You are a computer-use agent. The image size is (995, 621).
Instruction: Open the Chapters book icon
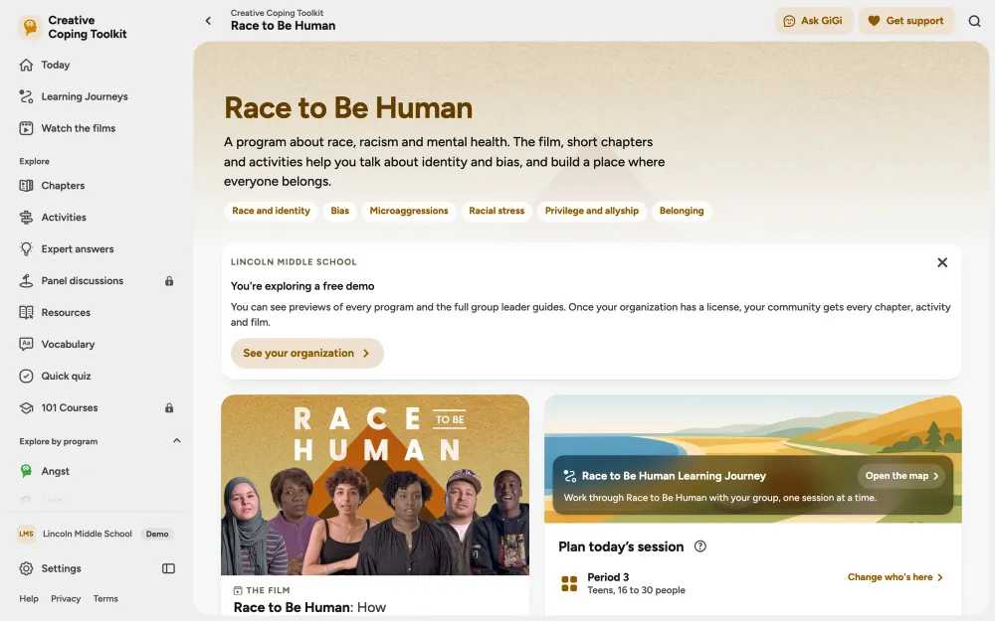point(26,186)
